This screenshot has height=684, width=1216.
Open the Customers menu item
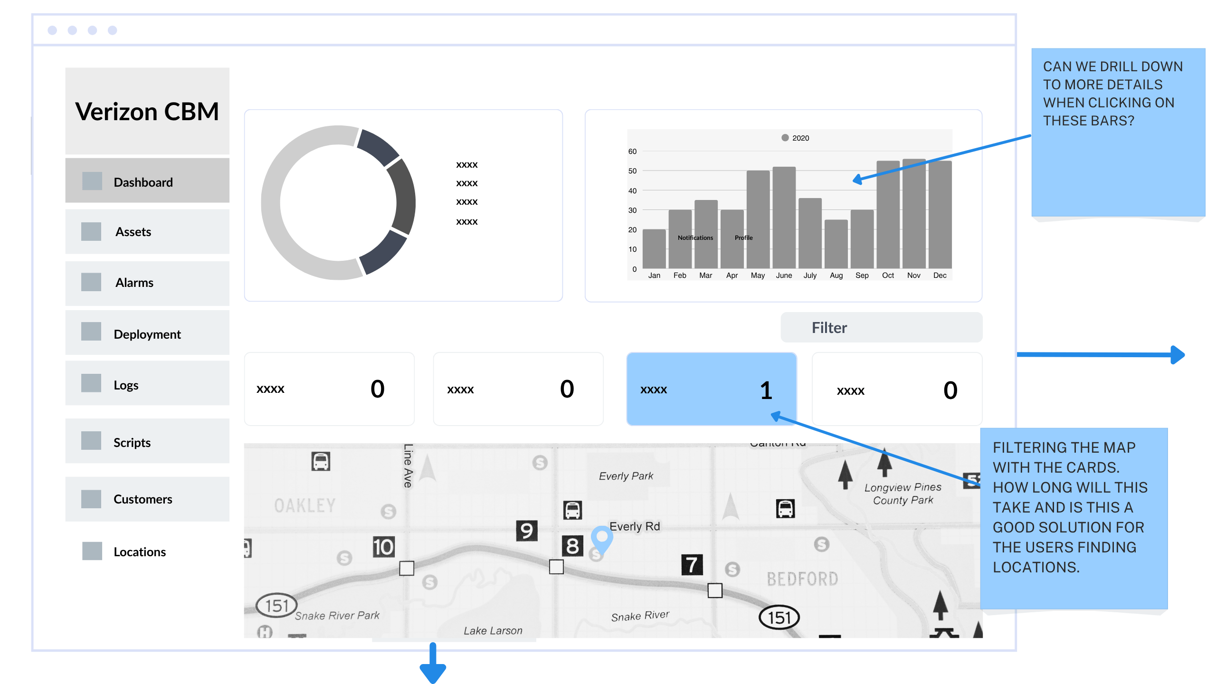[x=142, y=499]
